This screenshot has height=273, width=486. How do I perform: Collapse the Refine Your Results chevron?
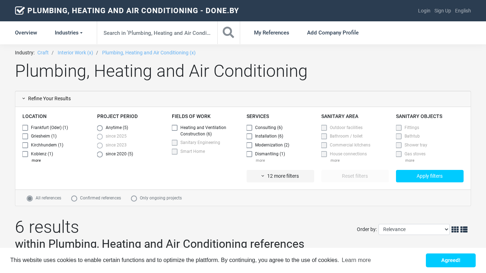(x=24, y=98)
